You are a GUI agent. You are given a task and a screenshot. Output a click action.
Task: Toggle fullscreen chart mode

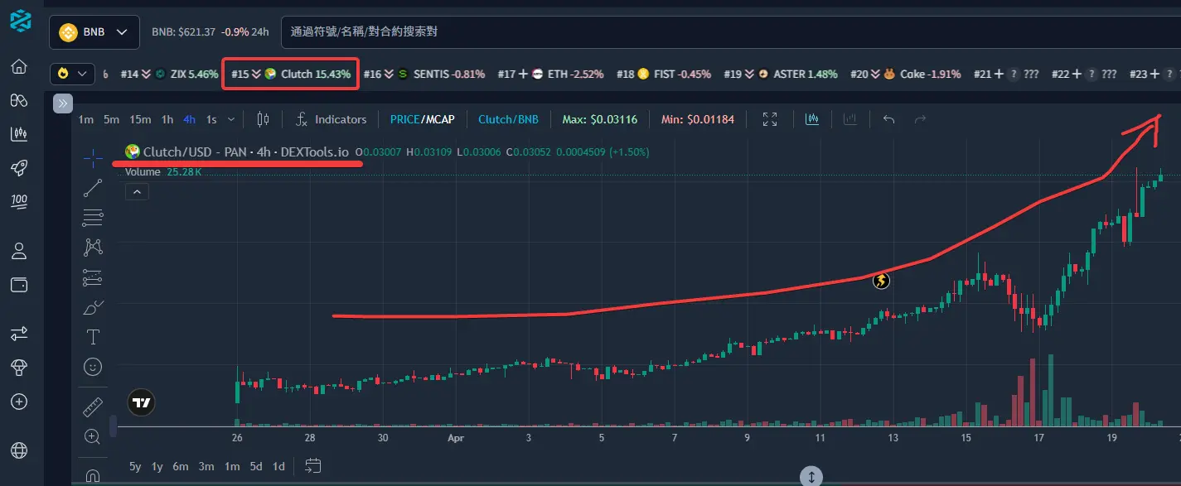coord(770,119)
